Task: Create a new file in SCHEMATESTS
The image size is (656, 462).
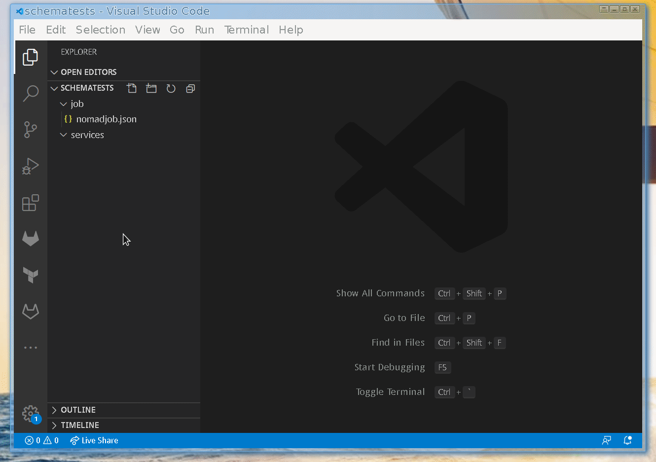Action: [132, 88]
